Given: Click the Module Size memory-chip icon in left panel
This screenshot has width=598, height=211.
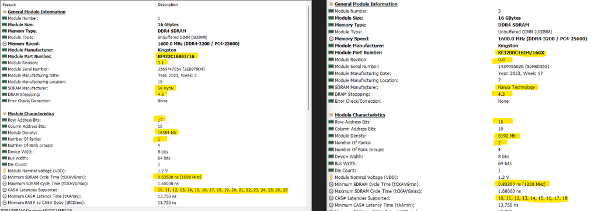Looking at the screenshot, I should pyautogui.click(x=5, y=25).
